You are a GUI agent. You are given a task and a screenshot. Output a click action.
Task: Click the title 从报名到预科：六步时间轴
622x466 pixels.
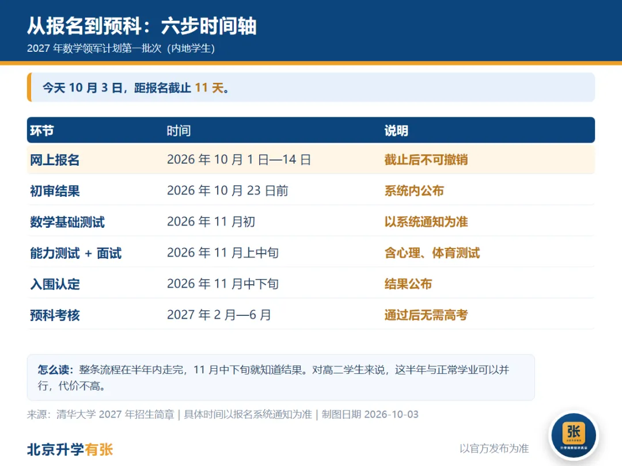[x=142, y=26]
